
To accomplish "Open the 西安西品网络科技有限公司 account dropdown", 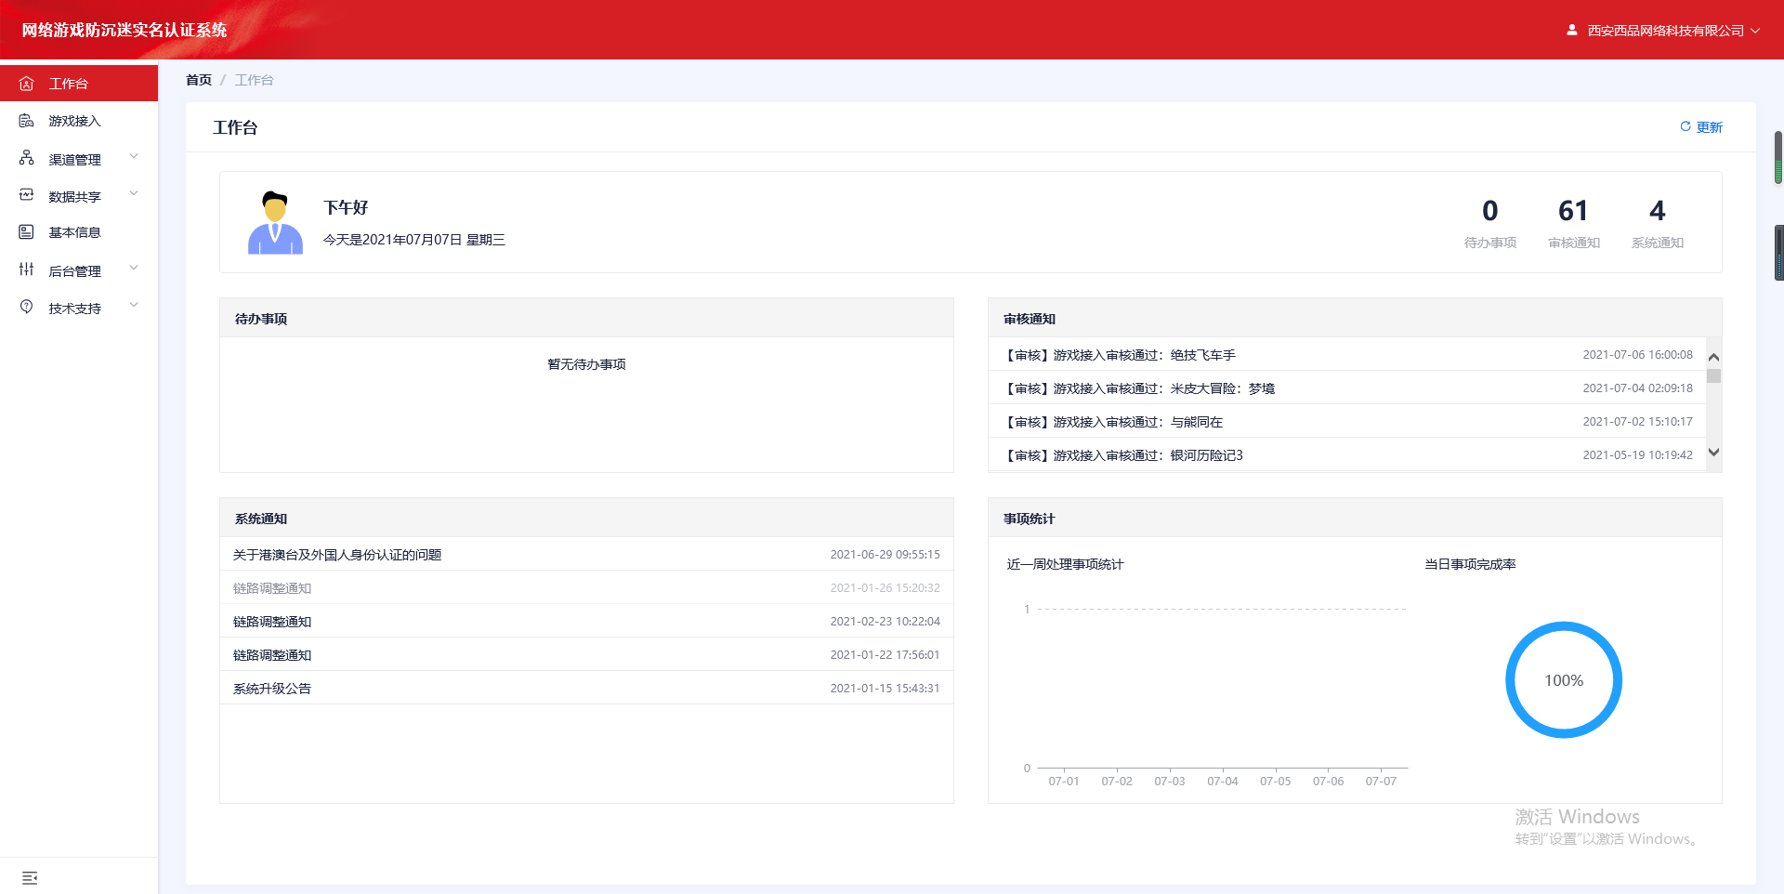I will [x=1663, y=31].
